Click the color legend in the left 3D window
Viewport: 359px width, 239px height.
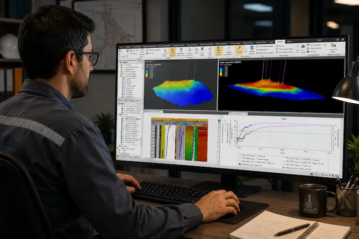click(147, 73)
